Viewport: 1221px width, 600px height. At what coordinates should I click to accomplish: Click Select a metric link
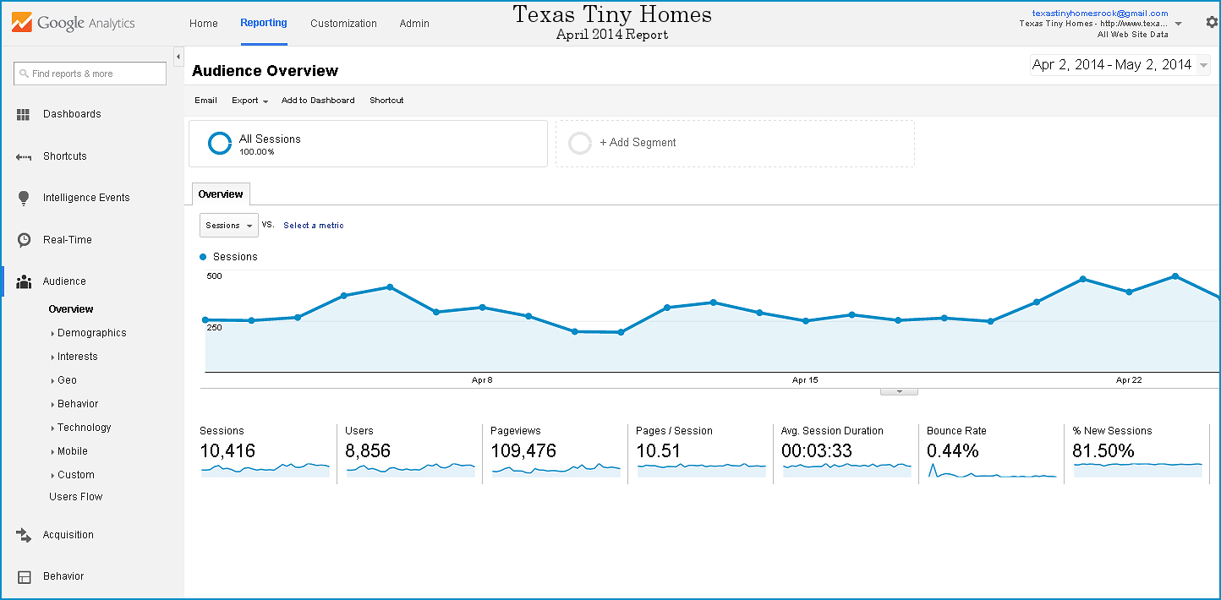314,226
